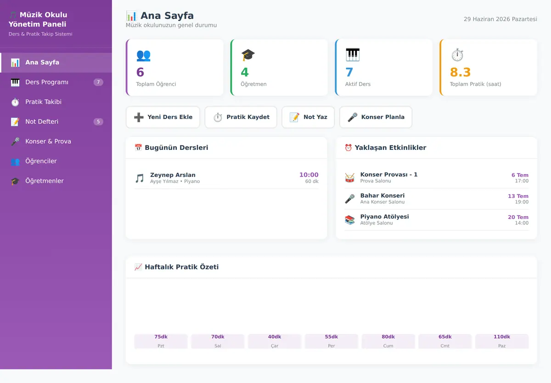The height and width of the screenshot is (383, 551).
Task: Select the Cuma 80dk practice bar
Action: [x=388, y=341]
